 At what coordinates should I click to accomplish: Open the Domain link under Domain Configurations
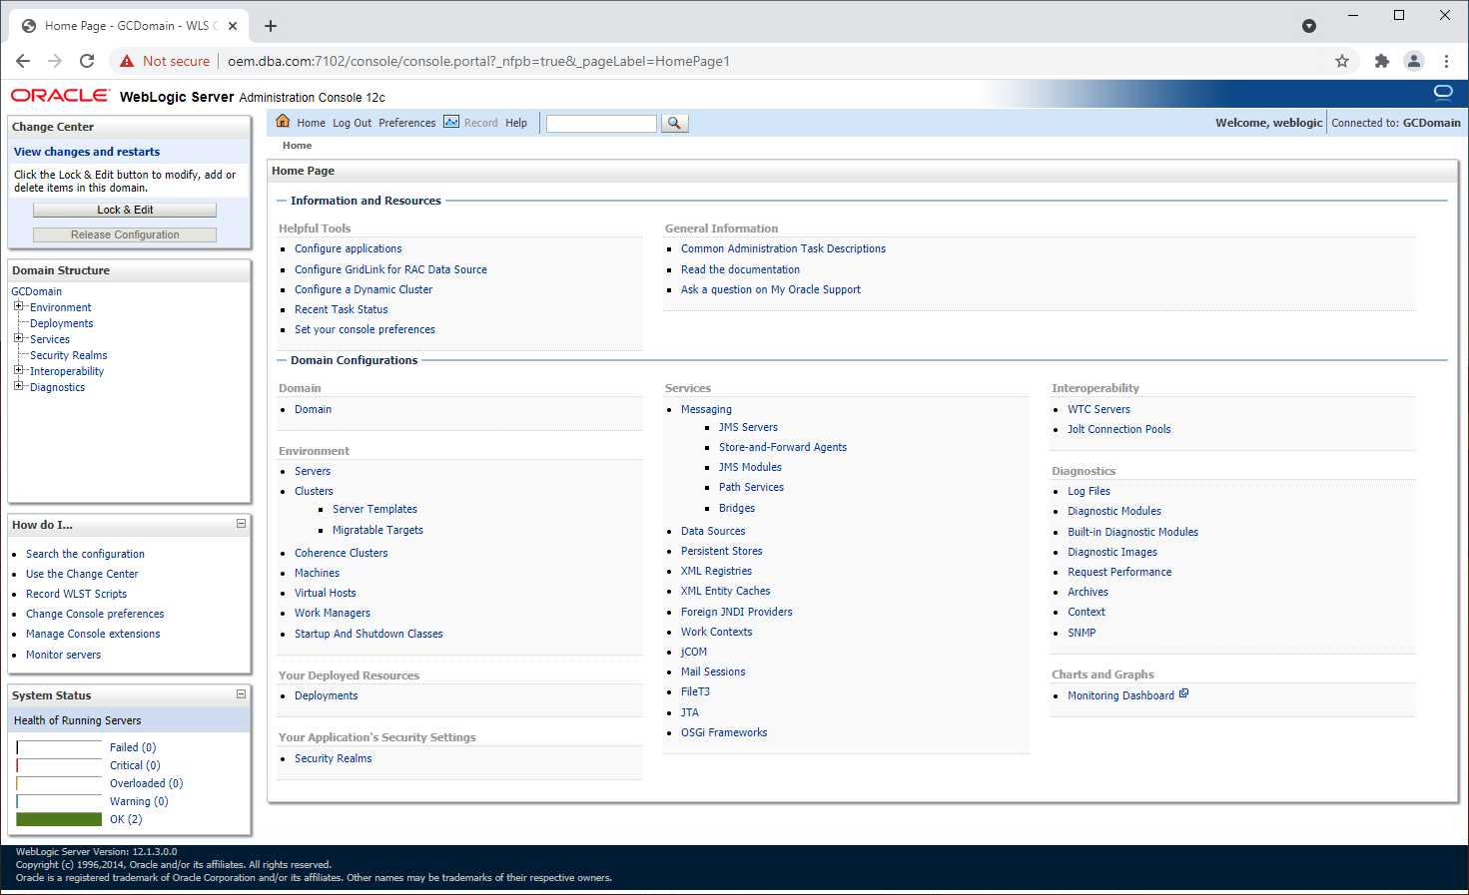pos(313,409)
